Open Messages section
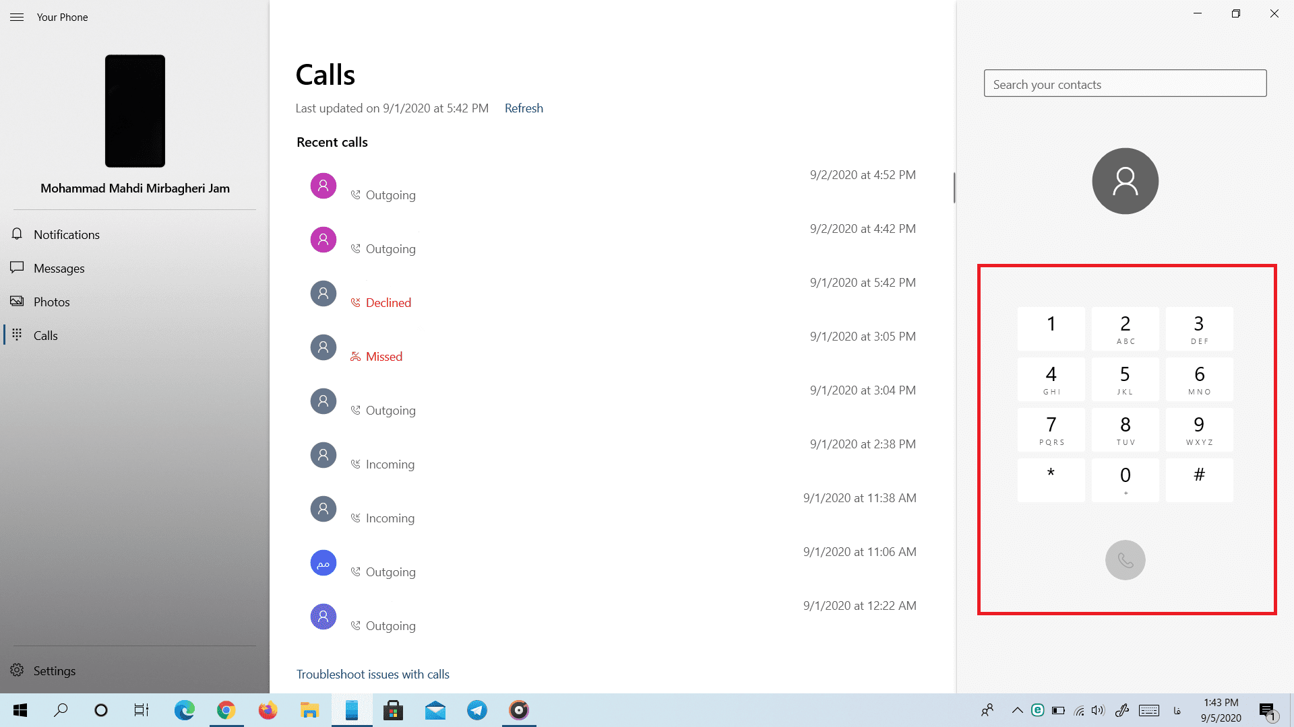 click(134, 268)
